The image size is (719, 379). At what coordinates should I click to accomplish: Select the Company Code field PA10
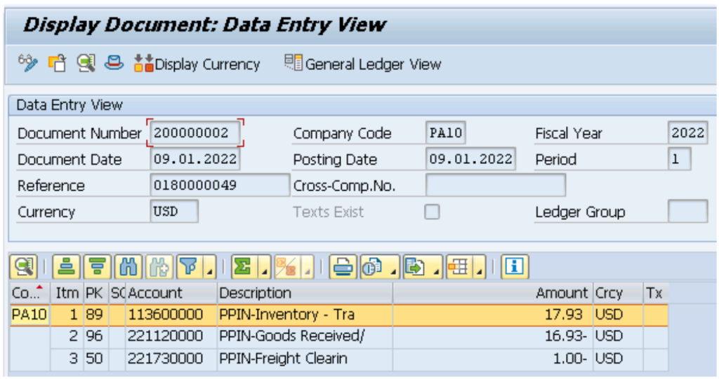coord(446,132)
